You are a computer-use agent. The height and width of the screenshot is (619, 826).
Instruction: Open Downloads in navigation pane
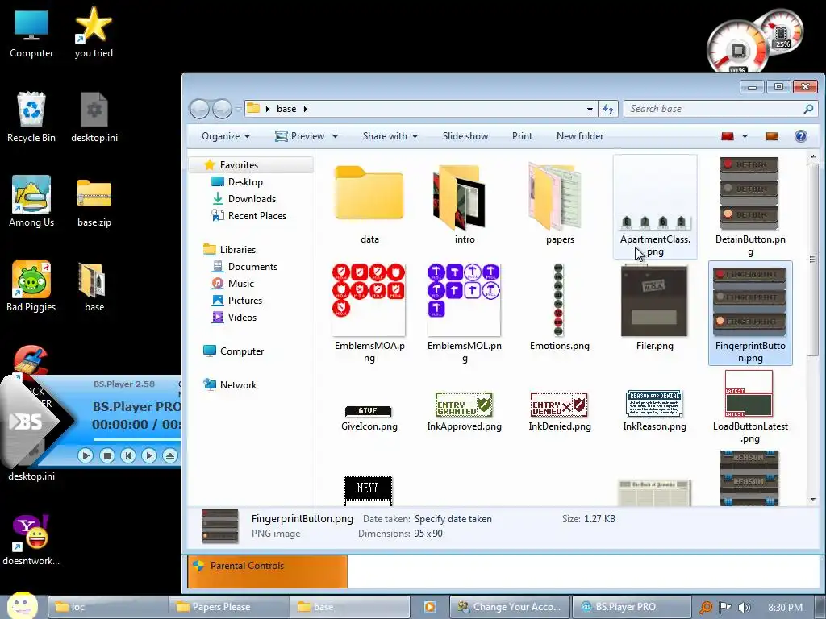tap(252, 199)
